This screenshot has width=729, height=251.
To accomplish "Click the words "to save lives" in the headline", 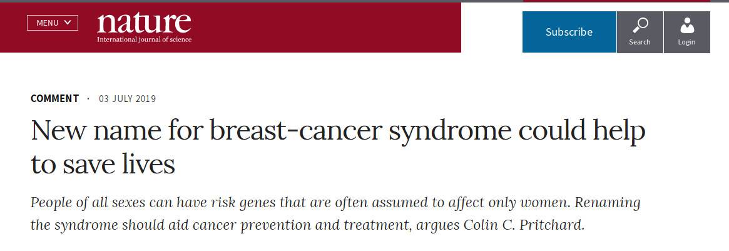I will point(103,164).
